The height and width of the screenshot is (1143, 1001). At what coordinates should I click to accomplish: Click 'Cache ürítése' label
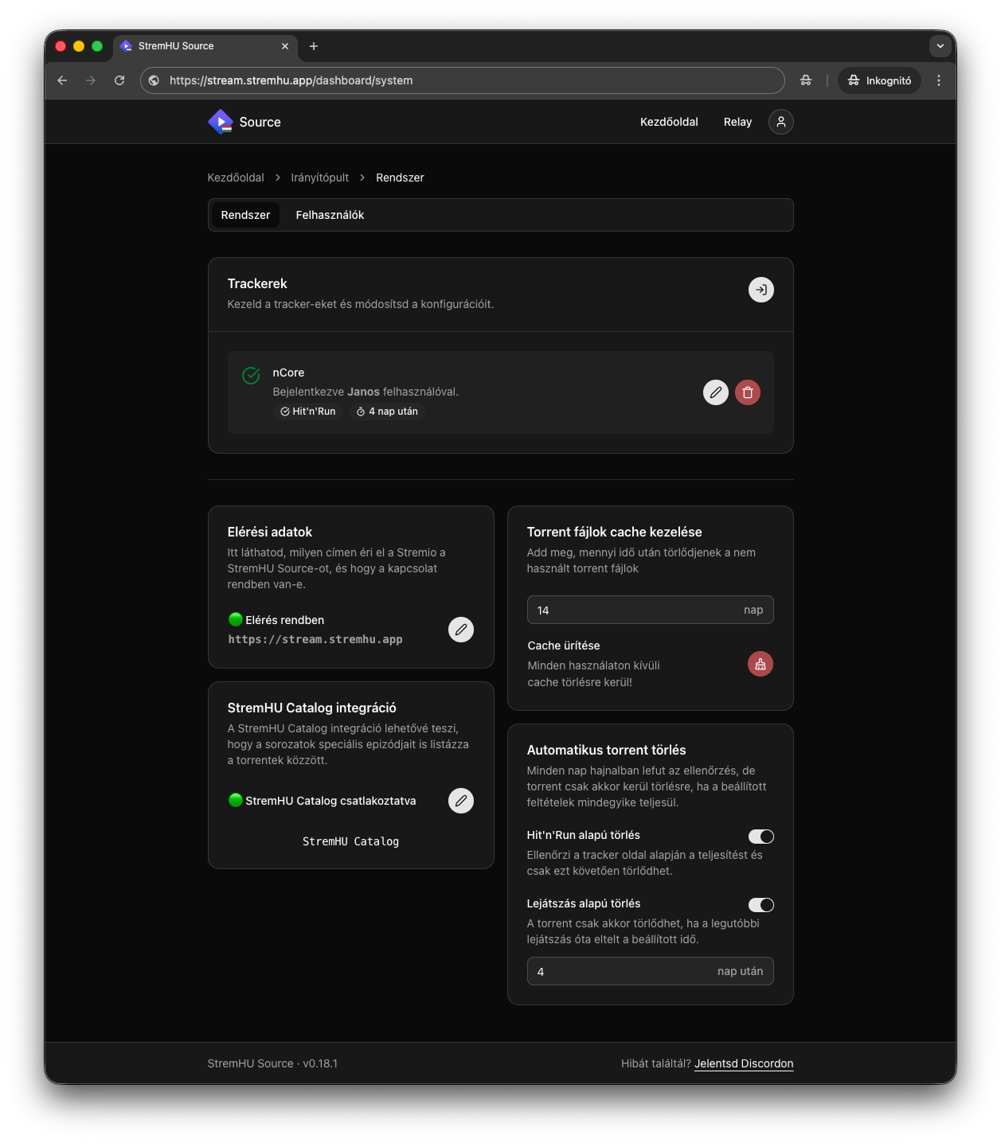click(x=564, y=646)
